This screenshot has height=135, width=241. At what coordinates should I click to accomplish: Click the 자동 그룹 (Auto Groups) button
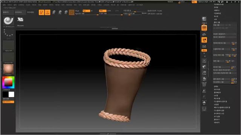218,25
